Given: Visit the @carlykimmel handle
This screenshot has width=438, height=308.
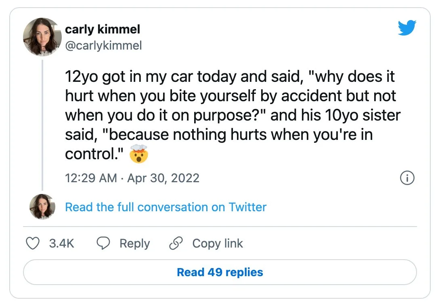Looking at the screenshot, I should pyautogui.click(x=103, y=46).
